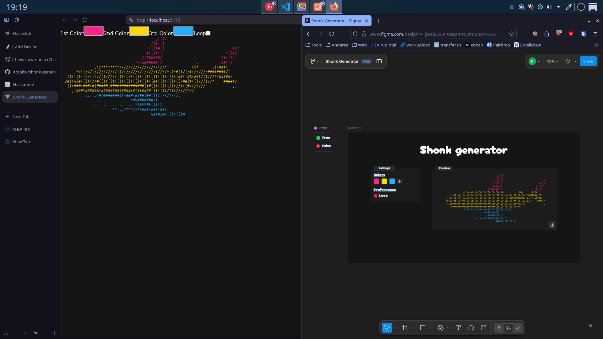Open the Kolpixx/shonk-generator GitHub tab
Image resolution: width=603 pixels, height=339 pixels.
point(34,72)
